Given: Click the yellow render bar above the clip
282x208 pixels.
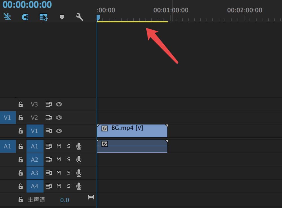Looking at the screenshot, I should point(132,21).
